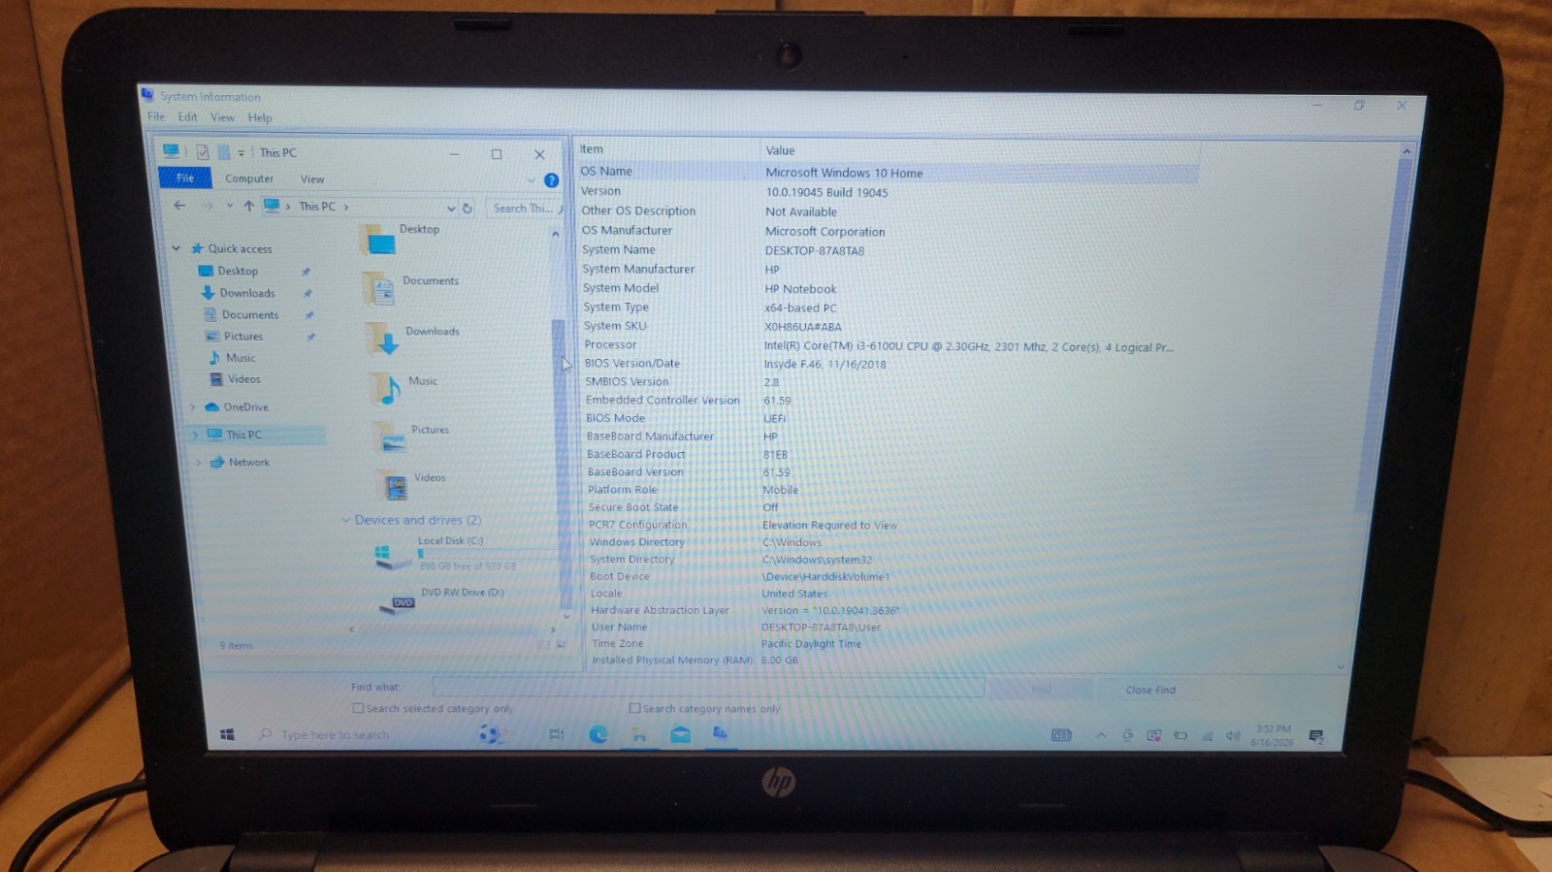Select the OS Name row

[x=888, y=172]
